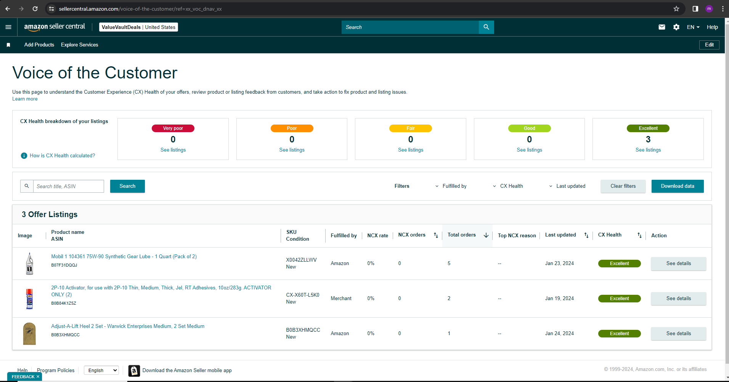Click total orders value 2 for 2P-10 Activator
This screenshot has height=382, width=729.
(449, 299)
